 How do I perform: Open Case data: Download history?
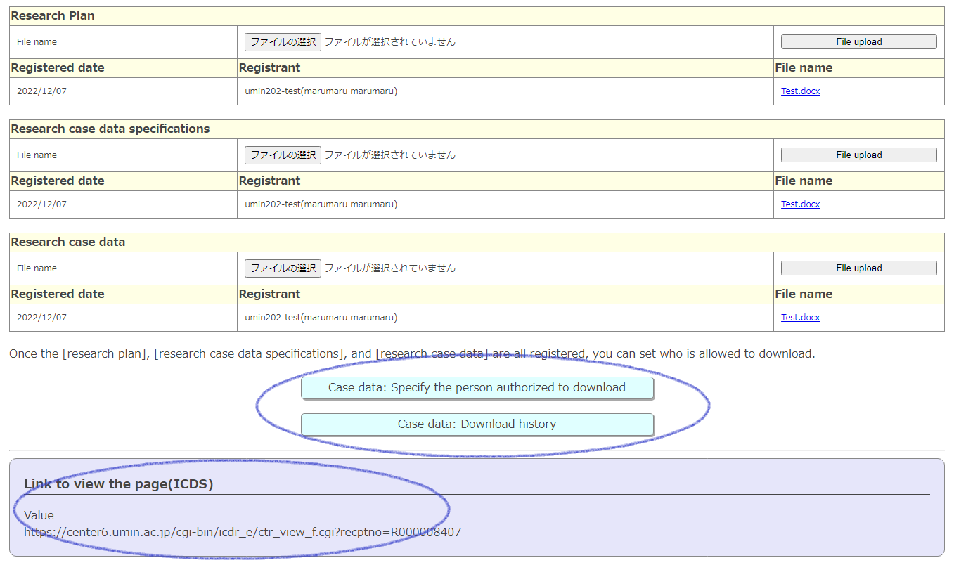pos(477,424)
